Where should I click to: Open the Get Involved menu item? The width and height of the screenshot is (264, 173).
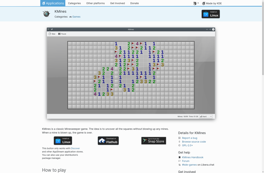[117, 3]
